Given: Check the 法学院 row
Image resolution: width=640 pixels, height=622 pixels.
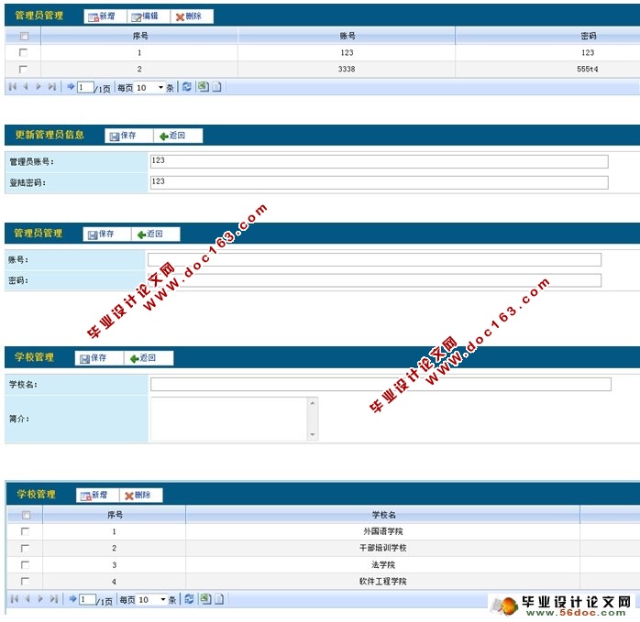Looking at the screenshot, I should (x=25, y=565).
